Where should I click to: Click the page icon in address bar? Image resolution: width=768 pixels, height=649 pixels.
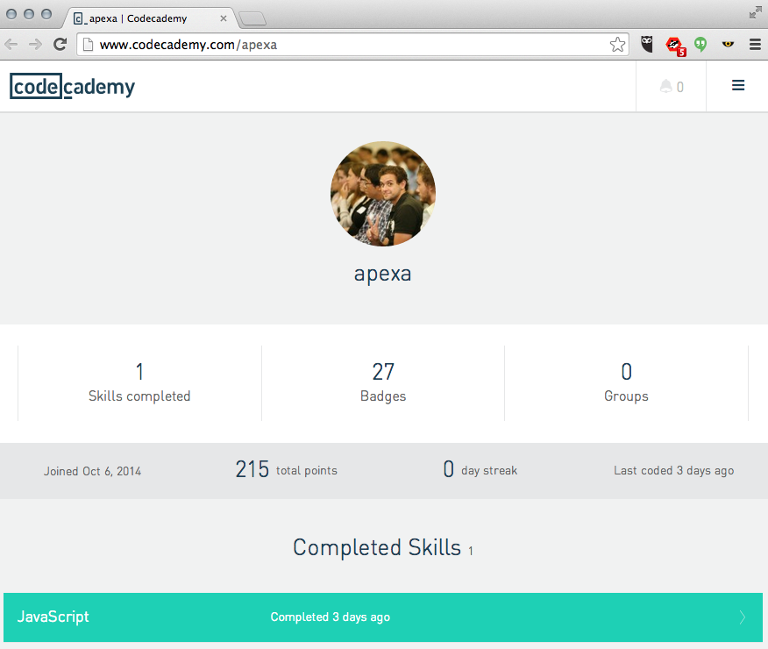pyautogui.click(x=89, y=45)
